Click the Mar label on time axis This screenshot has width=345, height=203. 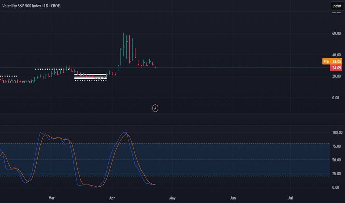pos(51,198)
